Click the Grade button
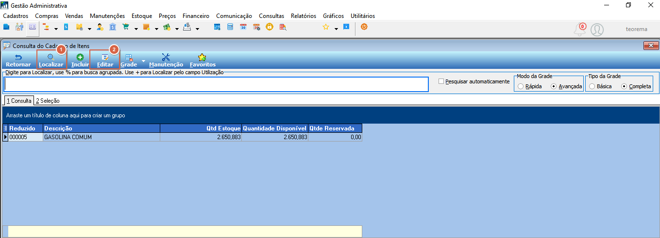This screenshot has width=660, height=238. (x=129, y=61)
